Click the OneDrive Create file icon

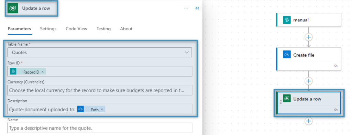(287, 55)
